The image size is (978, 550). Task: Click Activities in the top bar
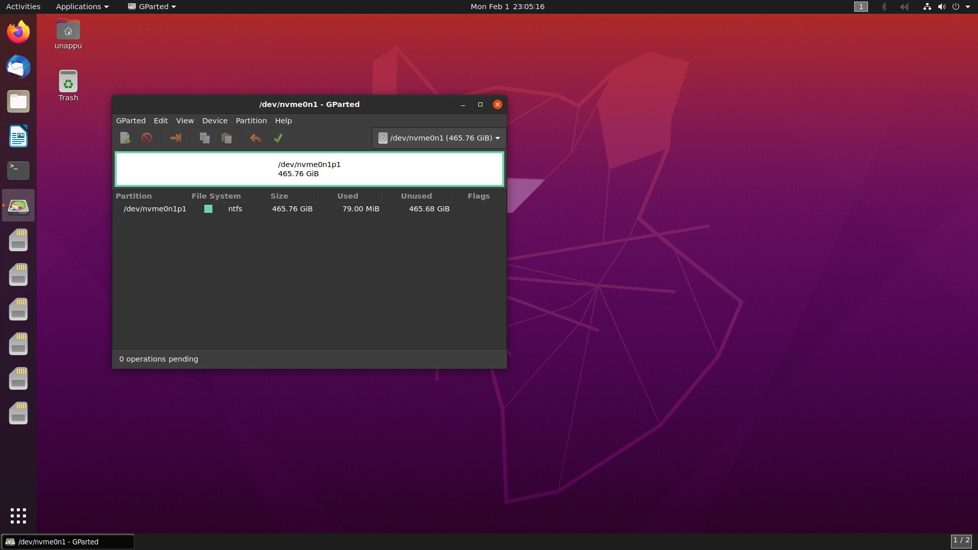coord(23,7)
